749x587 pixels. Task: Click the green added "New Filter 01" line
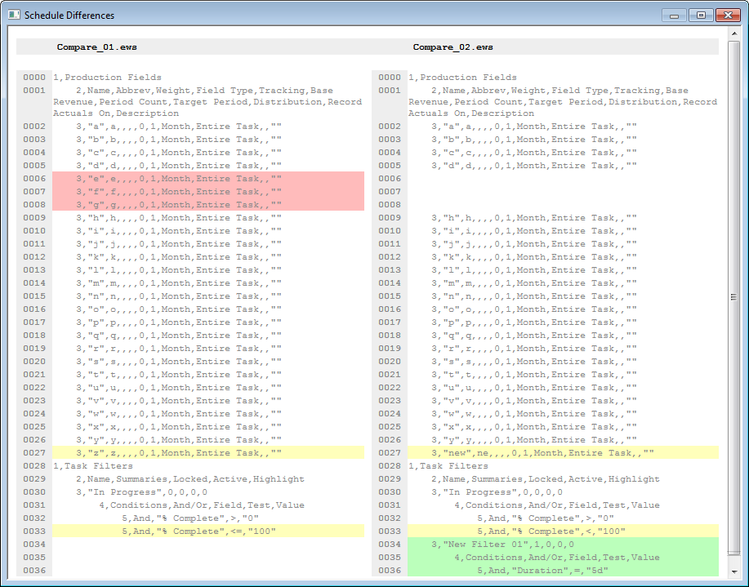tap(502, 545)
